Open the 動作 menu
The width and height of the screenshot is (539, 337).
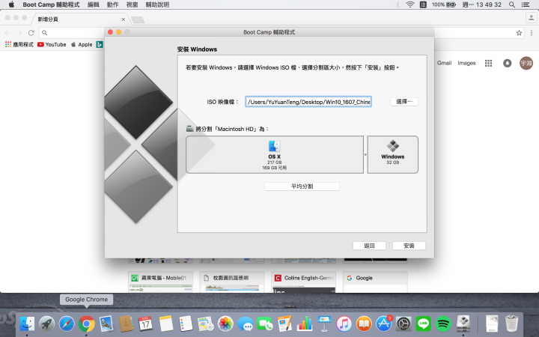coord(113,4)
